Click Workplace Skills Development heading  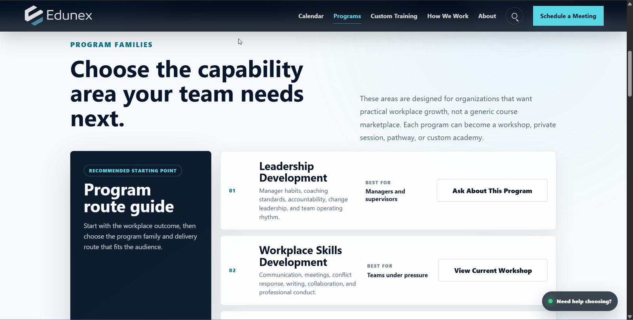click(301, 256)
